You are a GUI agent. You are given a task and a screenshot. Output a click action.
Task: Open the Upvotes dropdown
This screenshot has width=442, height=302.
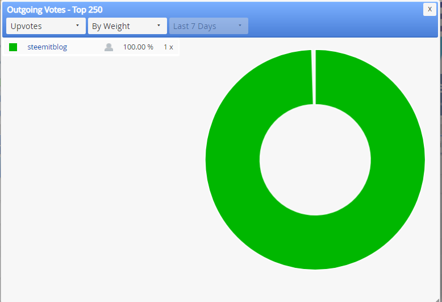coord(46,26)
